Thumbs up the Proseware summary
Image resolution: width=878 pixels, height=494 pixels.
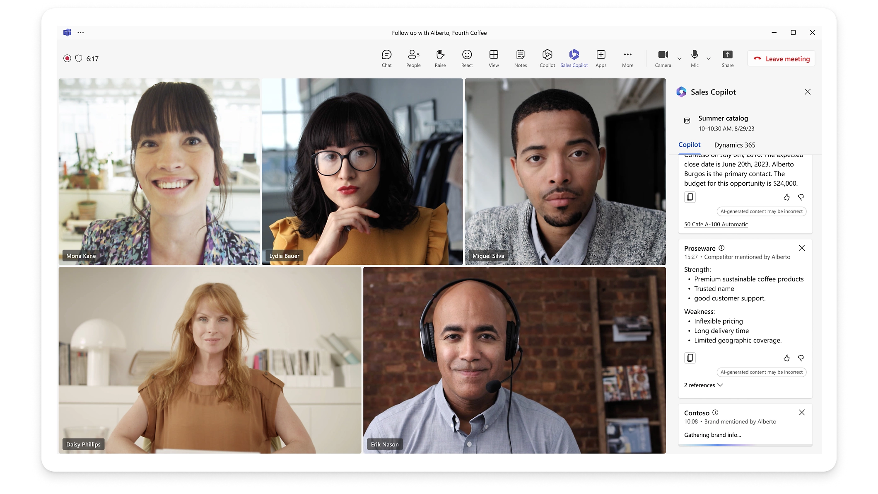(786, 358)
